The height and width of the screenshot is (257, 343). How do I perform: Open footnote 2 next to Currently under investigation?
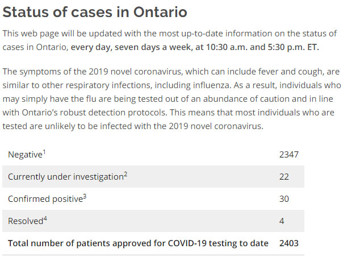pos(125,174)
